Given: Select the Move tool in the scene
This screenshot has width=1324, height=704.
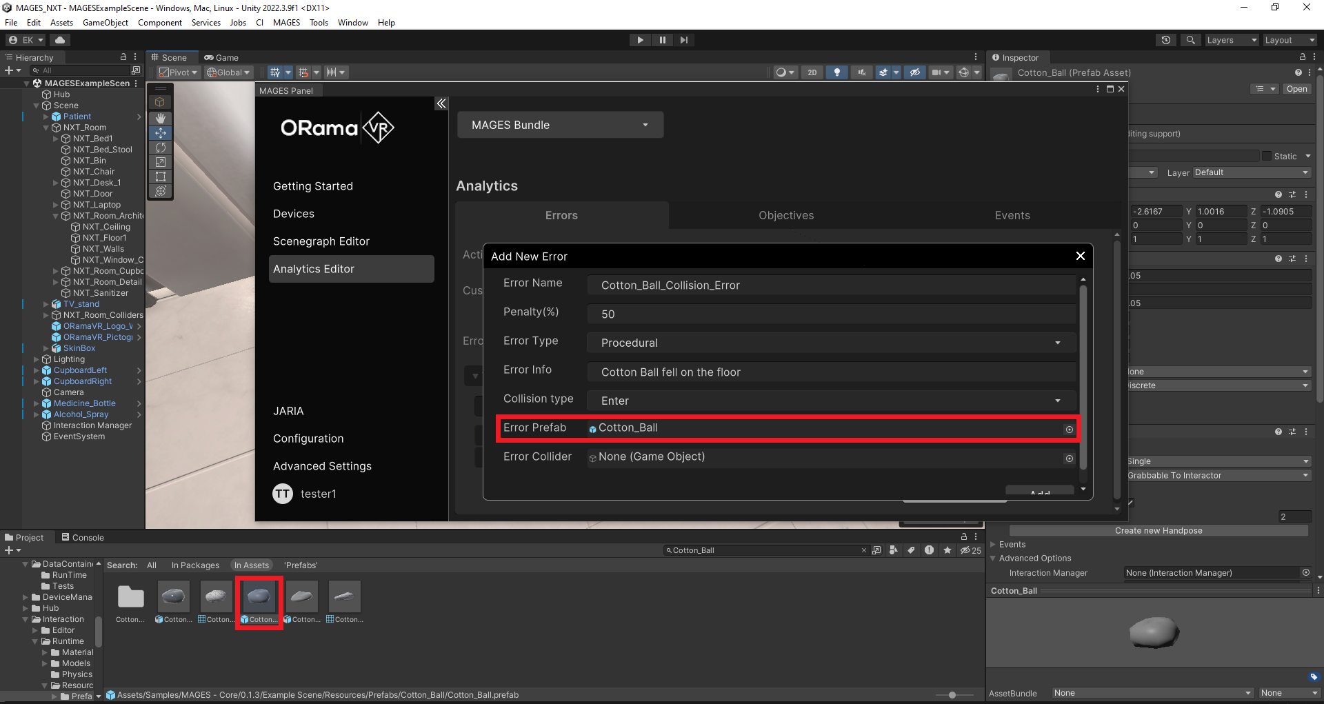Looking at the screenshot, I should pos(161,133).
